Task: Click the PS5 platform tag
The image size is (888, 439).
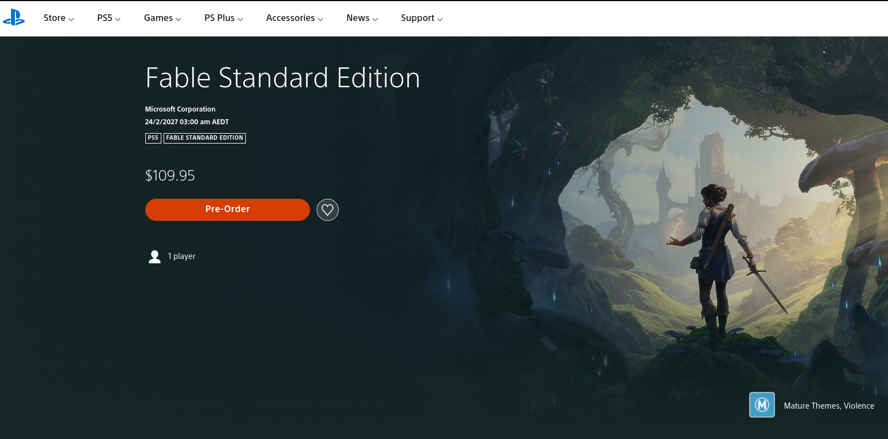Action: coord(153,138)
